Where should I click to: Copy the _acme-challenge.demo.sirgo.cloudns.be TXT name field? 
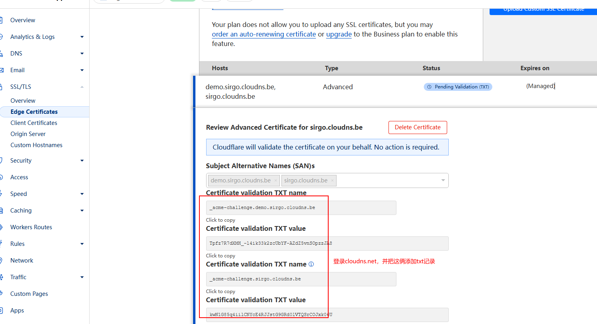(301, 208)
